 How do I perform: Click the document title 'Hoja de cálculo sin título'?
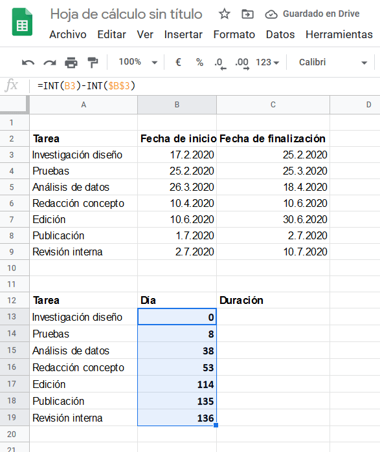click(126, 14)
